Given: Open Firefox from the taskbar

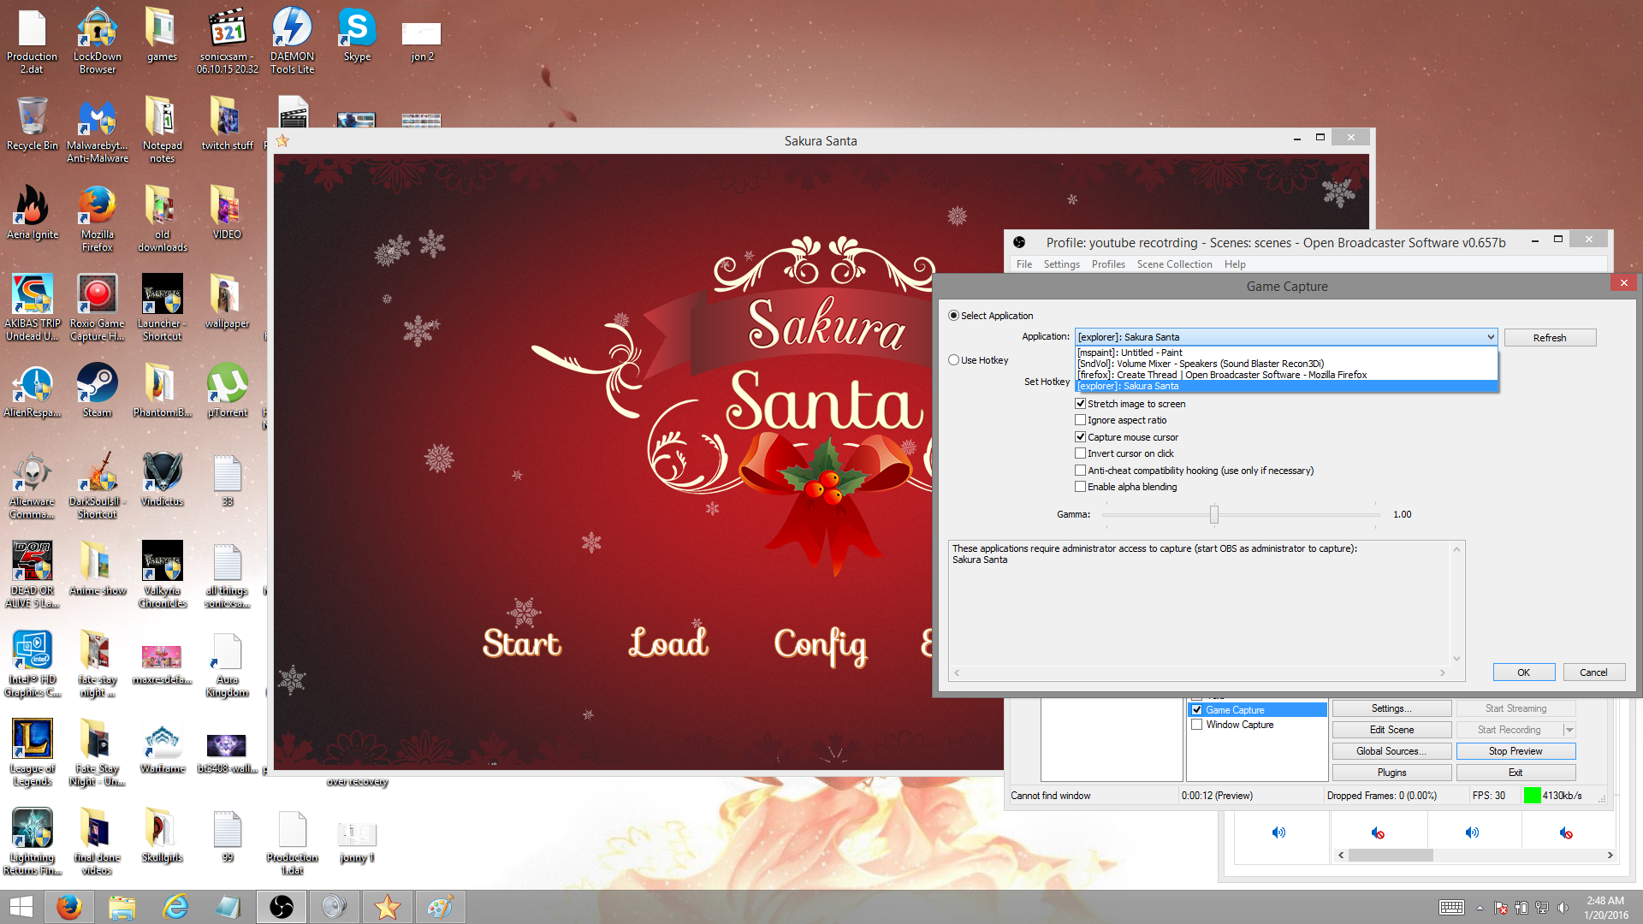Looking at the screenshot, I should click(x=68, y=907).
